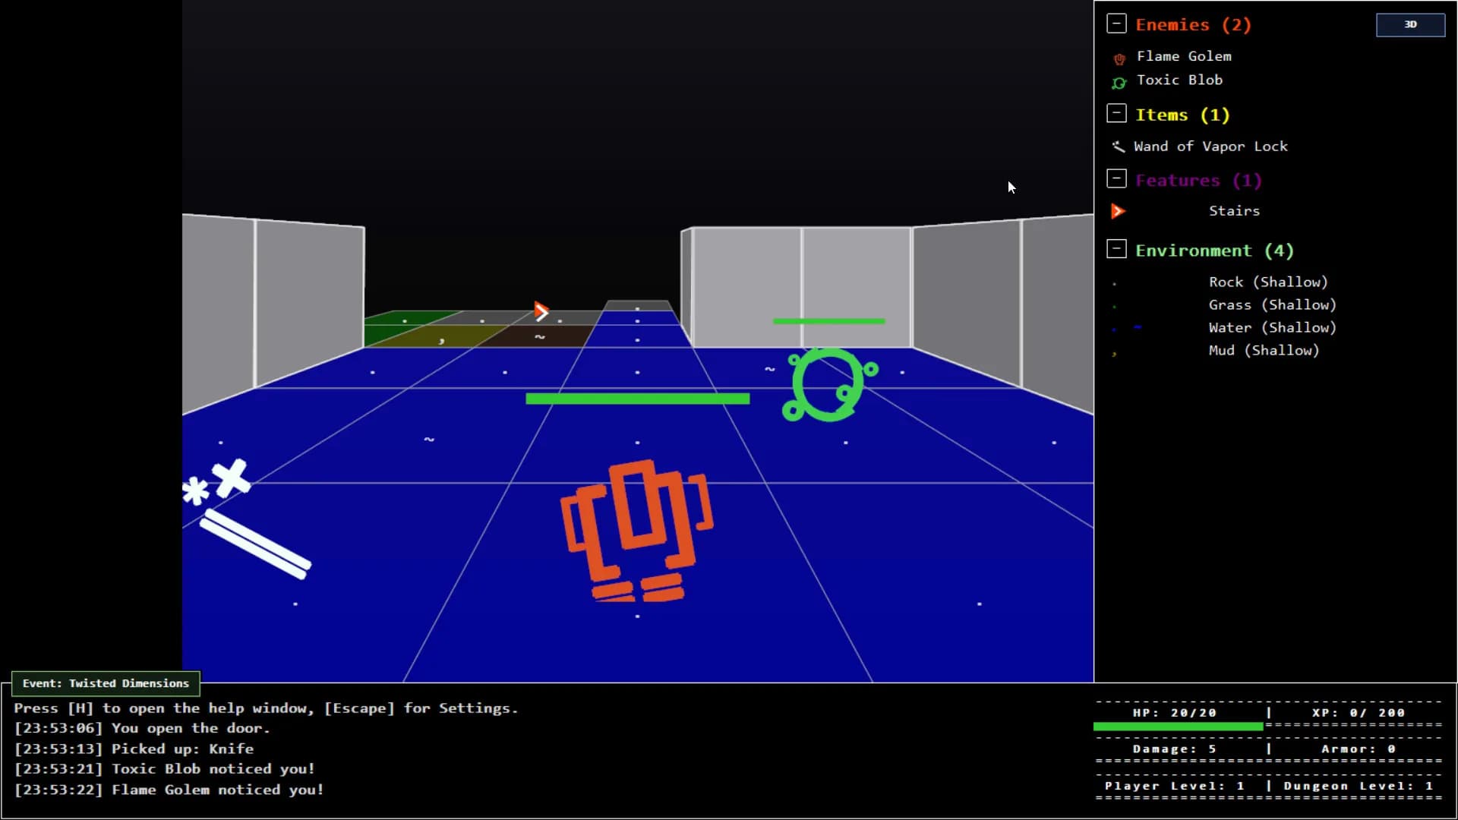1458x820 pixels.
Task: Collapse the Features section
Action: coord(1116,179)
